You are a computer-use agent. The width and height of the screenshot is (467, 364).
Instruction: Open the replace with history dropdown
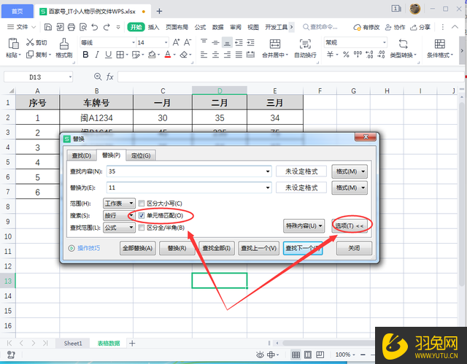(x=268, y=187)
